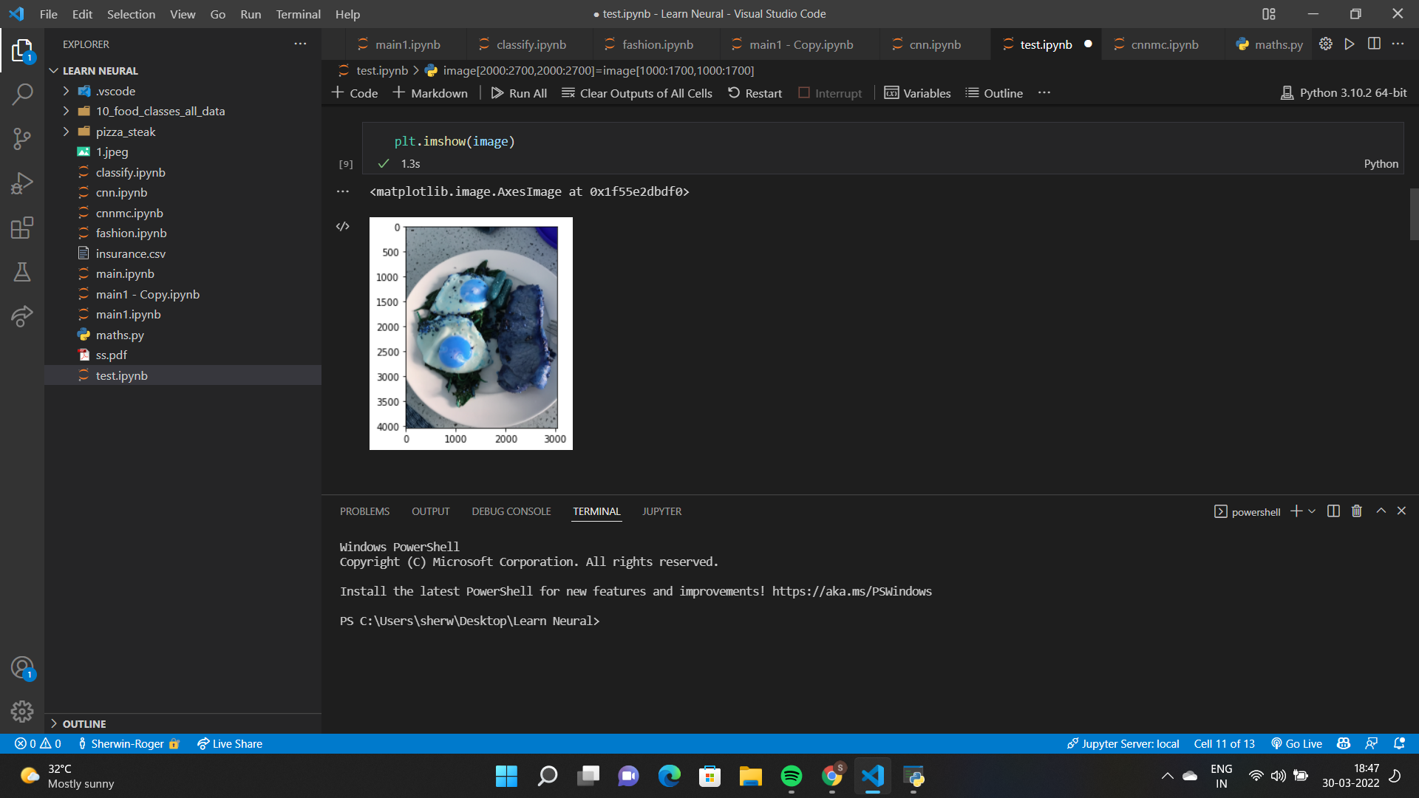Open the Run and Debug view
This screenshot has width=1419, height=798.
click(22, 183)
